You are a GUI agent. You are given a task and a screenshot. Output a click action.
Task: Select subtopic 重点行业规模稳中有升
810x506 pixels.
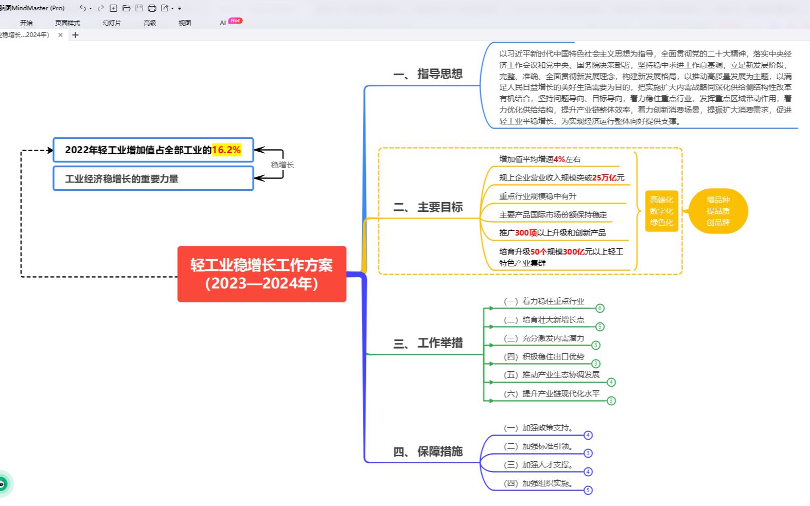tap(538, 196)
